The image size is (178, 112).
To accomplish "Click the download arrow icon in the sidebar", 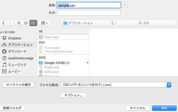I will point(4,51).
